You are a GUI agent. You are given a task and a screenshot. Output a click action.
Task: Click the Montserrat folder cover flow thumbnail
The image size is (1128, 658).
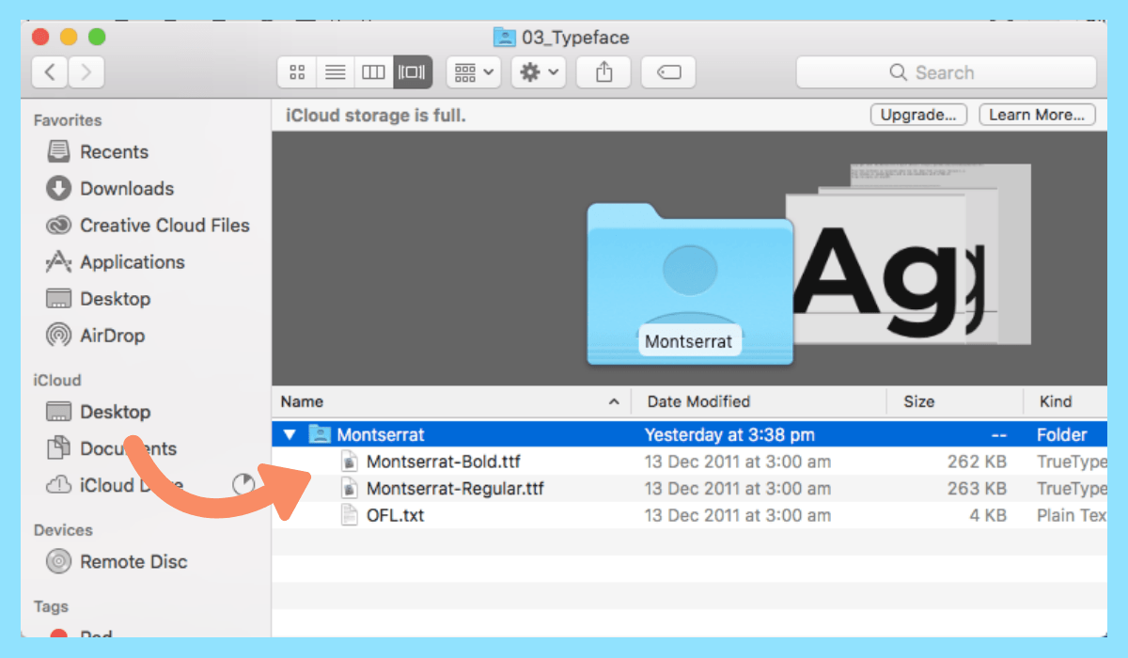[x=690, y=285]
